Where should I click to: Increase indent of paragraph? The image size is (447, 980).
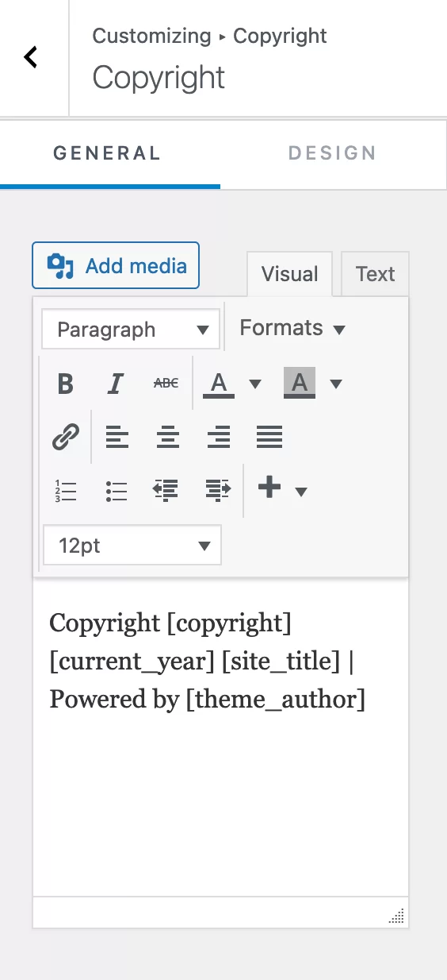tap(216, 491)
